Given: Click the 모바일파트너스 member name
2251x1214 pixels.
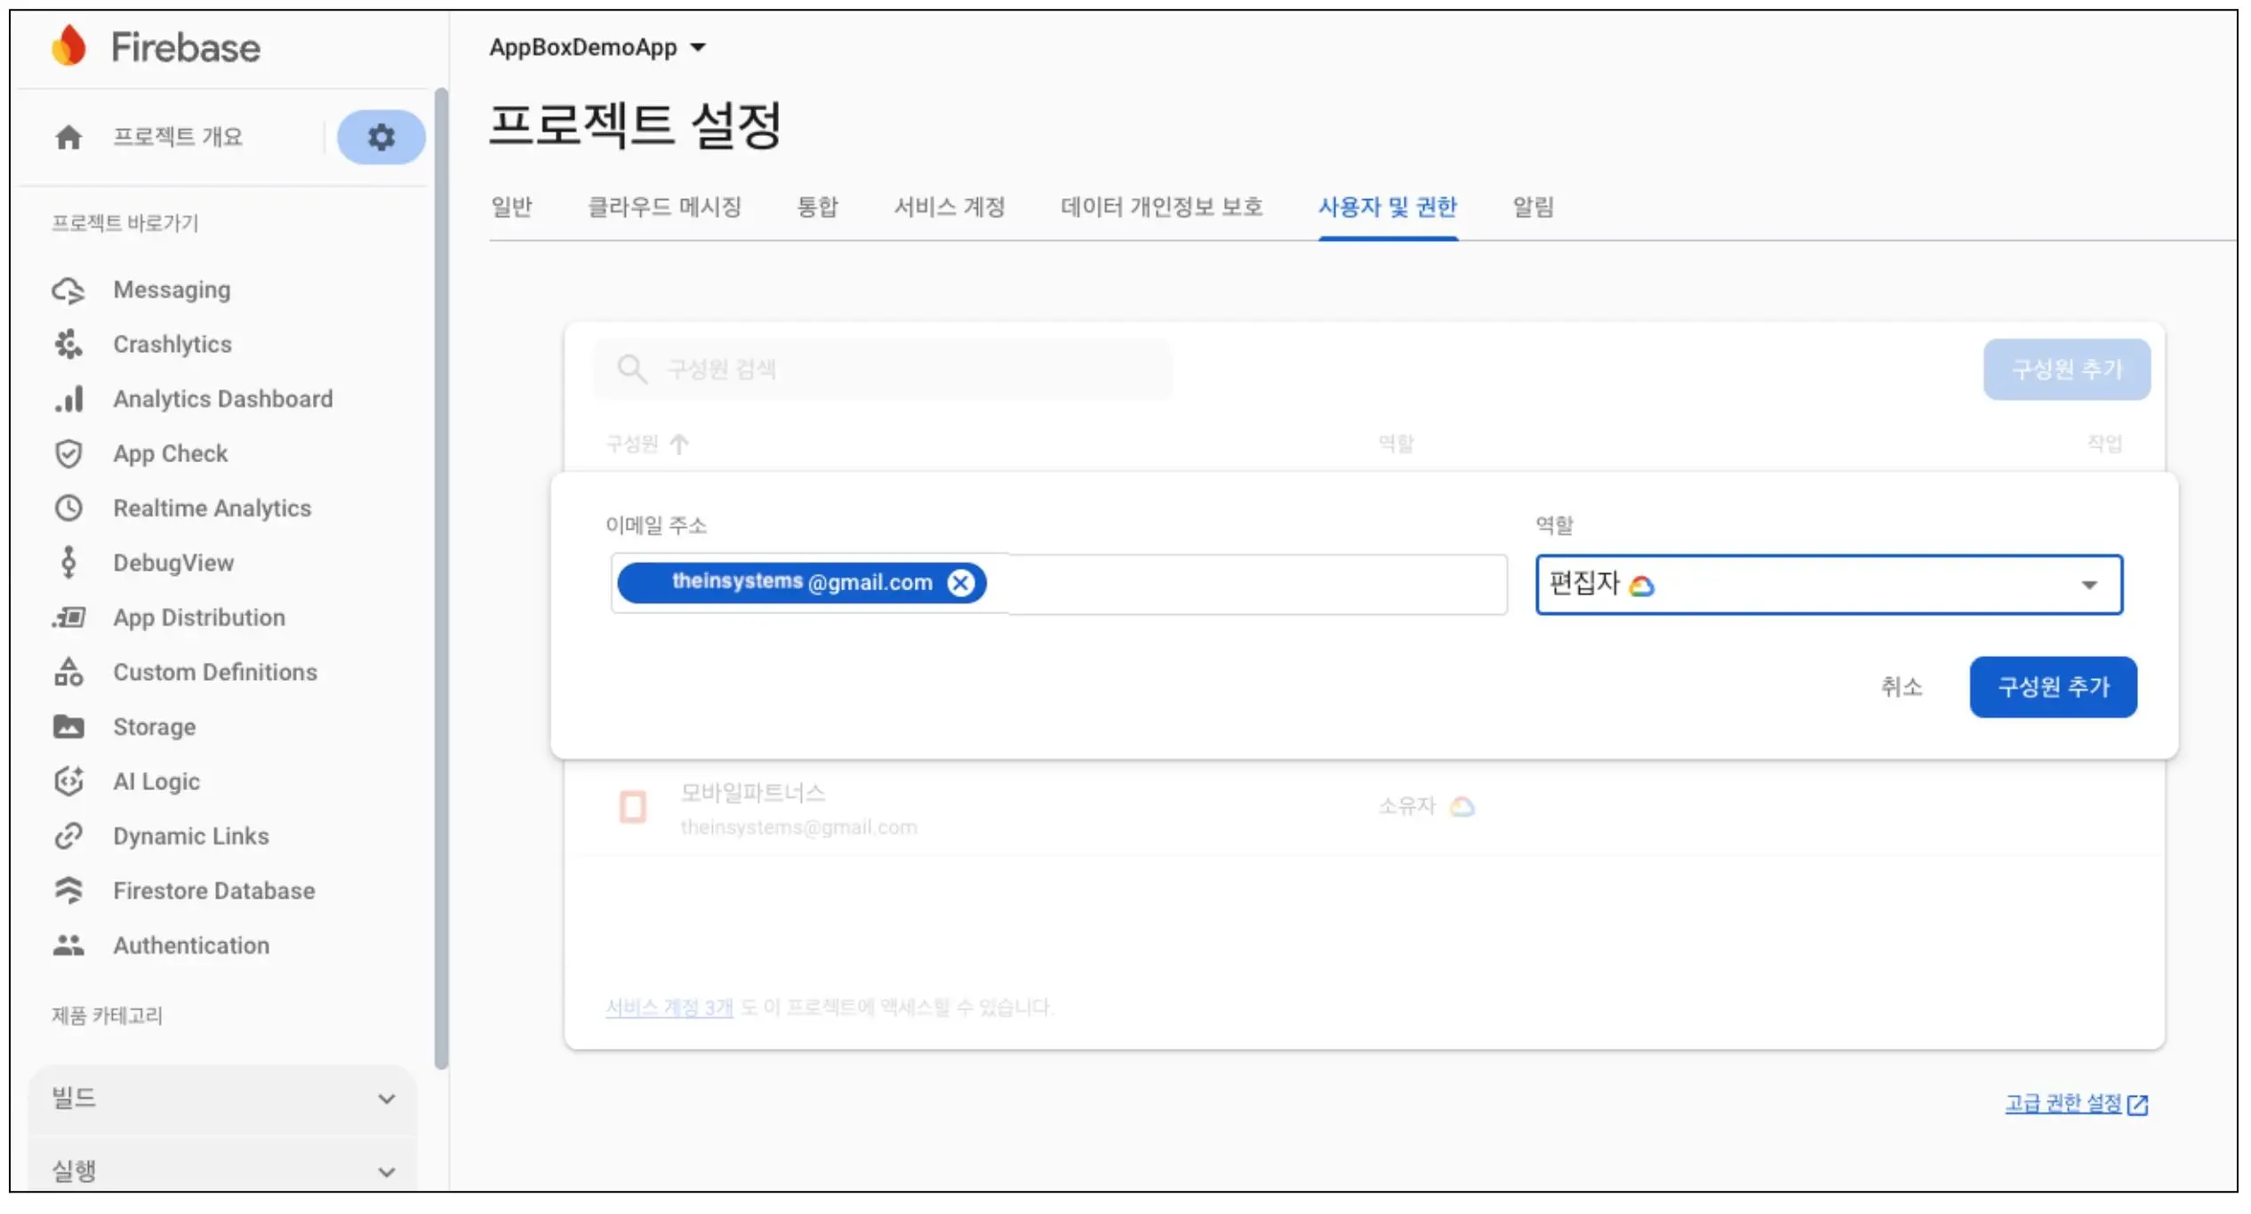Looking at the screenshot, I should click(753, 793).
